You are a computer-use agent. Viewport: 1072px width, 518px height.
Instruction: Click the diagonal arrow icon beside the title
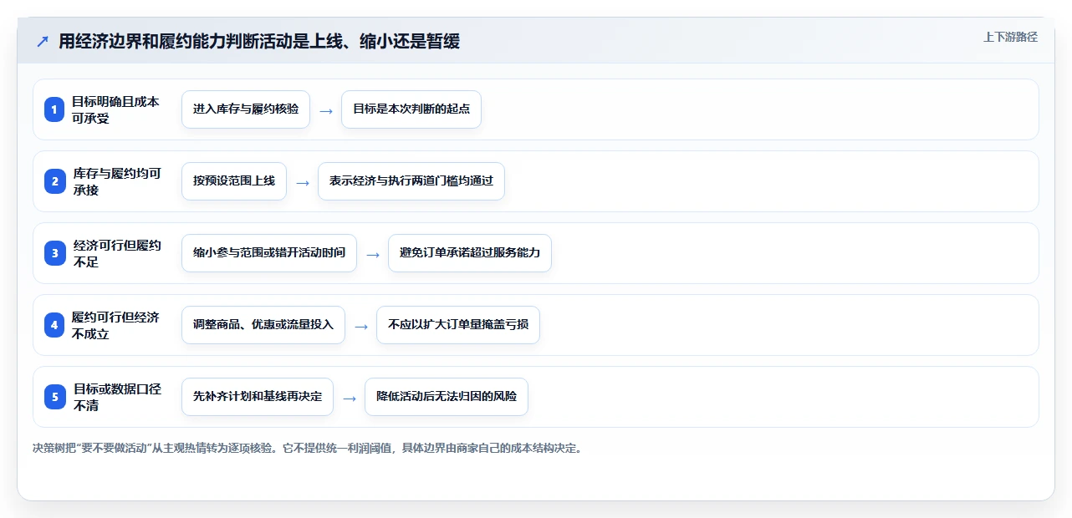tap(43, 42)
